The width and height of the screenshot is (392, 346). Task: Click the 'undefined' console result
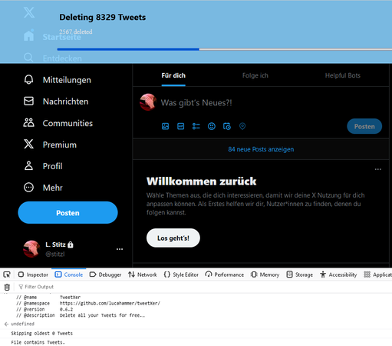pyautogui.click(x=22, y=324)
